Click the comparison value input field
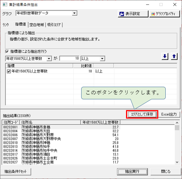 click(x=69, y=59)
